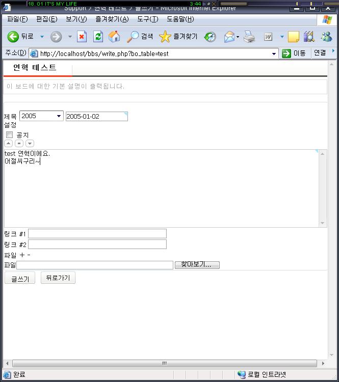Add a file slot with plus sign
Image resolution: width=339 pixels, height=382 pixels.
22,255
